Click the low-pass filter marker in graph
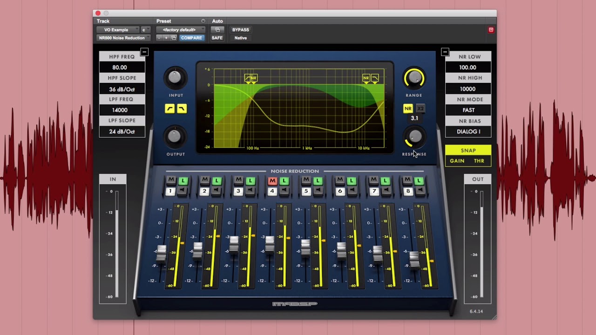Viewport: 596px width, 335px height. coord(375,78)
